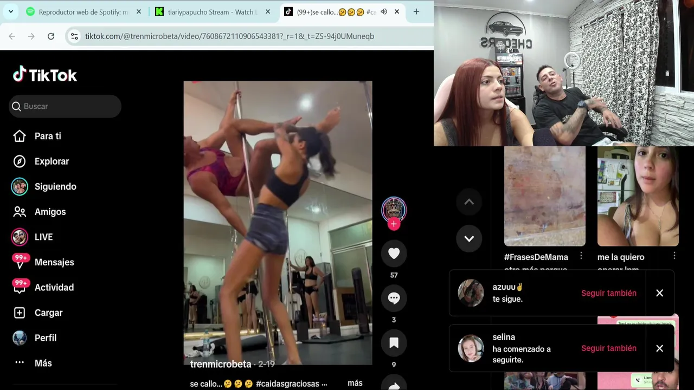Go forward in browser history
Screen dimensions: 694x390
(x=31, y=36)
